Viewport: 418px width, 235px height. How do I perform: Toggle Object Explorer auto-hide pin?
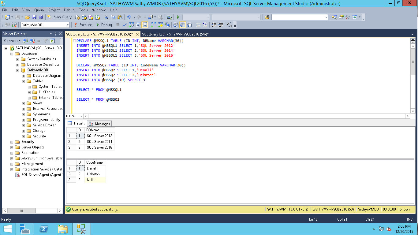(55, 34)
